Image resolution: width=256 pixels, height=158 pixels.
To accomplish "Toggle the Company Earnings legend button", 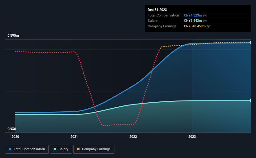I will click(94, 149).
